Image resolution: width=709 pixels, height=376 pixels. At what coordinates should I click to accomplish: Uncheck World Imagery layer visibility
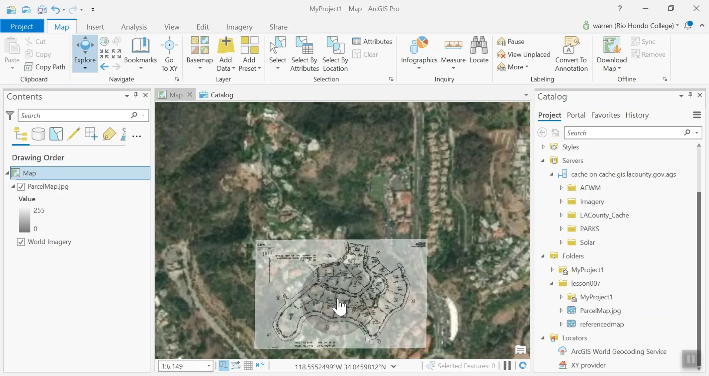[x=21, y=242]
